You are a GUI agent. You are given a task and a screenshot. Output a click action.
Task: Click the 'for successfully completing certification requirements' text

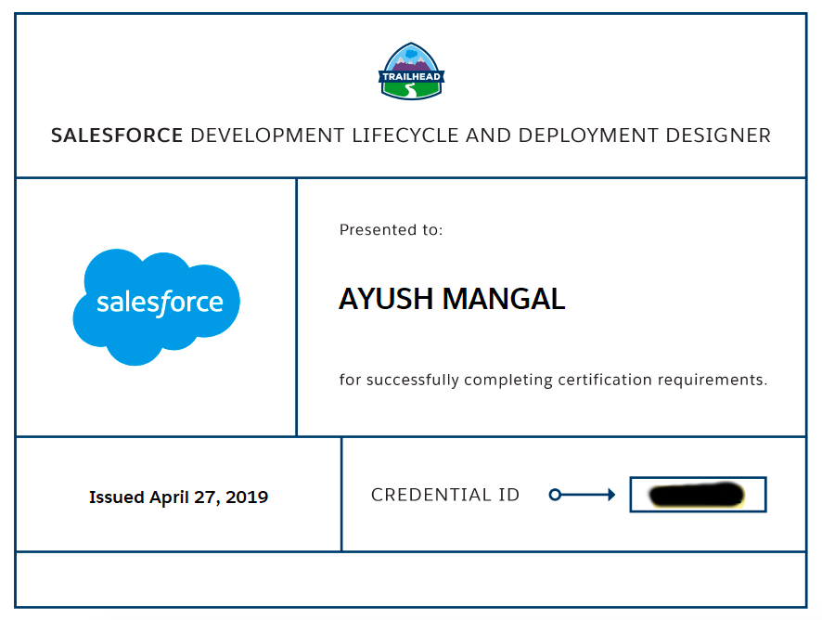(553, 380)
